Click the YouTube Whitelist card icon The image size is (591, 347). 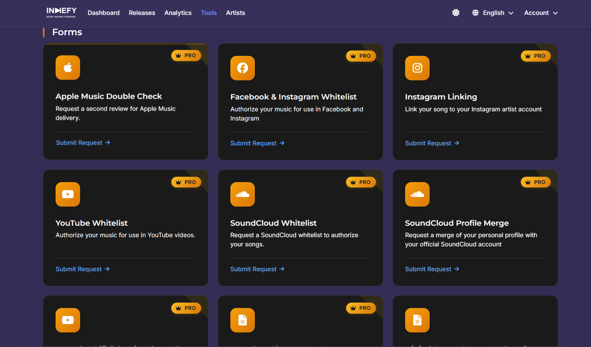pos(68,194)
